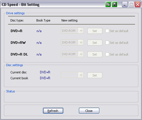The width and height of the screenshot is (142, 120).
Task: Minimize the Bit Setting window
Action: (125, 4)
